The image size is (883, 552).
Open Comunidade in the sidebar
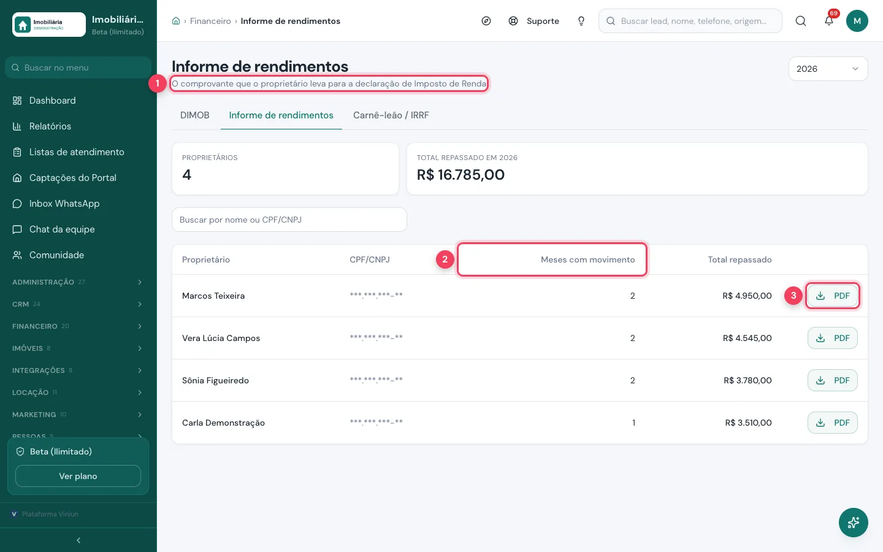point(78,255)
